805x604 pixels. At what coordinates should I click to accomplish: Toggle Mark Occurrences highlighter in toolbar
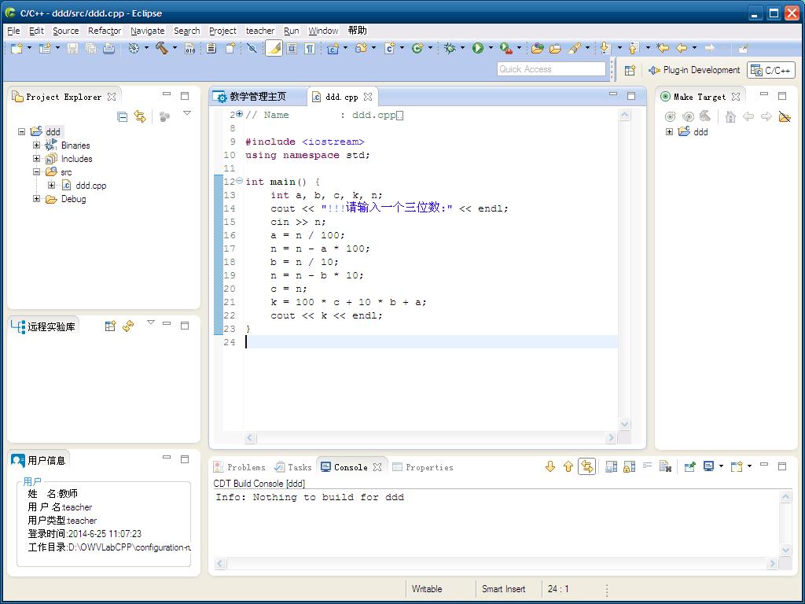pos(274,48)
